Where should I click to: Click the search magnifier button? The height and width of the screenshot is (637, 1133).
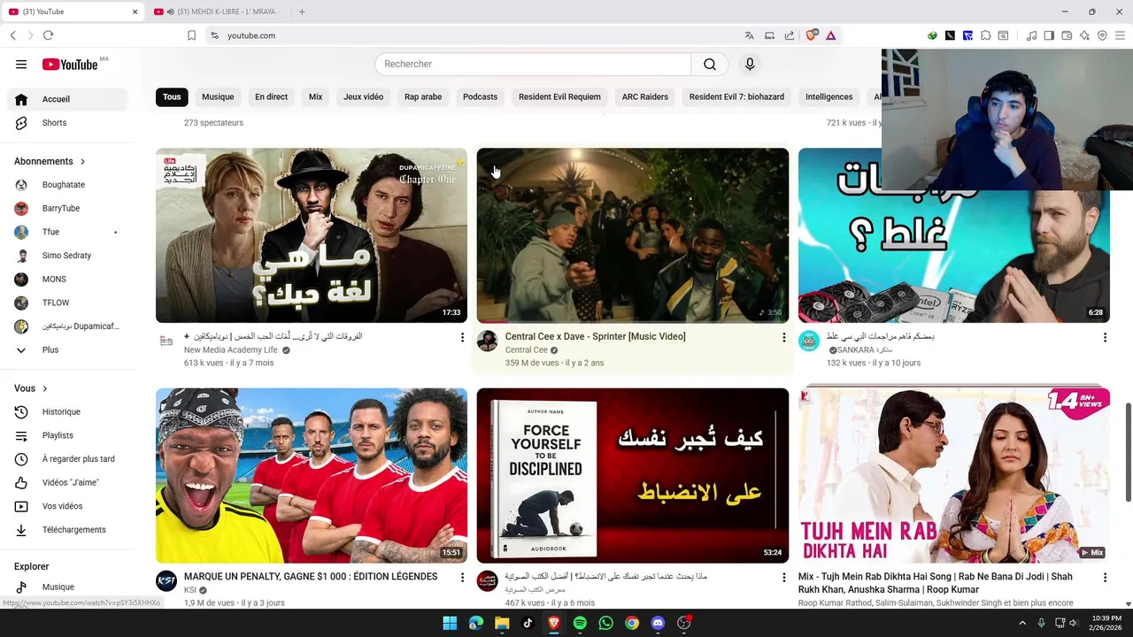(x=710, y=64)
